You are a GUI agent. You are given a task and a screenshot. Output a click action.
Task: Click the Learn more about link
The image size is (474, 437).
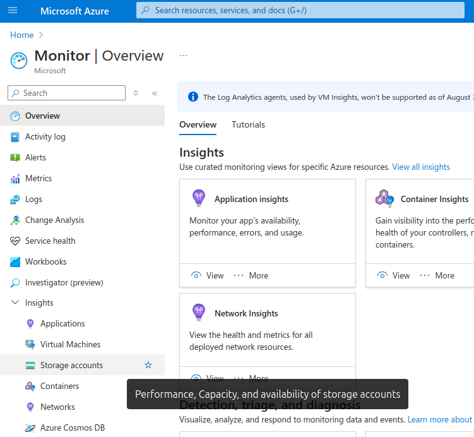(x=439, y=420)
